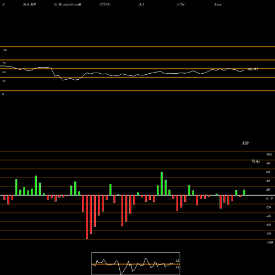Click the 'SI MunafaSutraR' header text
Image resolution: width=275 pixels, height=275 pixels.
click(x=68, y=4)
